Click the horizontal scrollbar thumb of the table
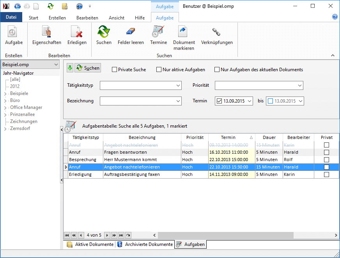The image size is (340, 258). coord(225,235)
